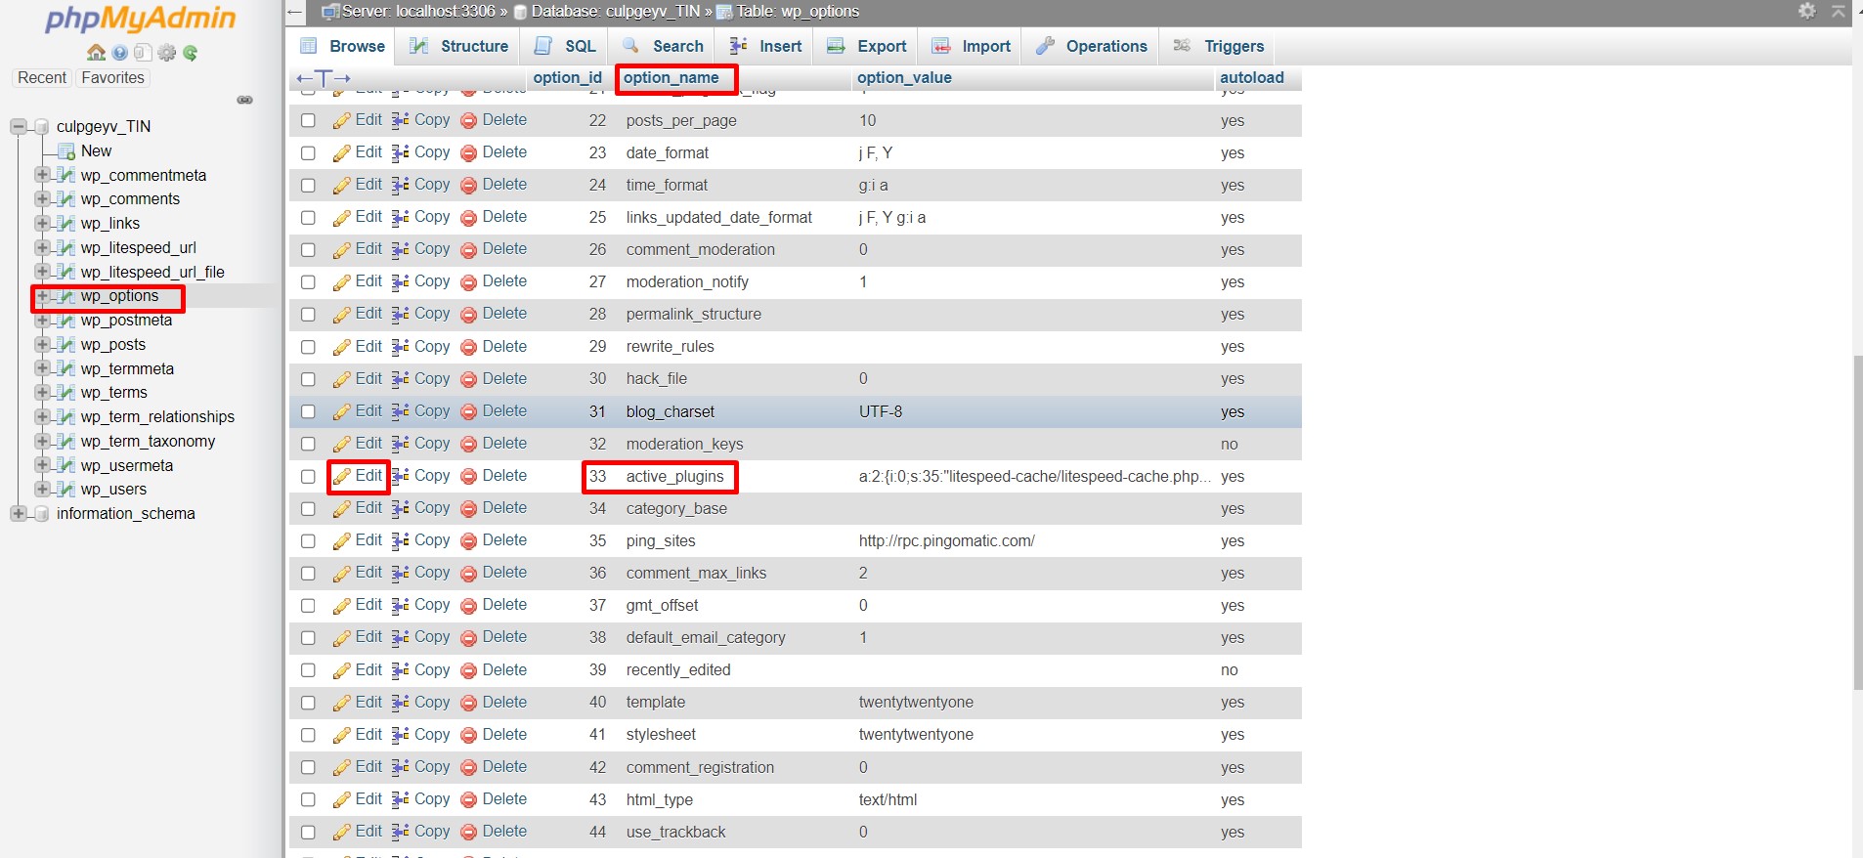Collapse the culpgeyv_TIN database tree

point(19,126)
